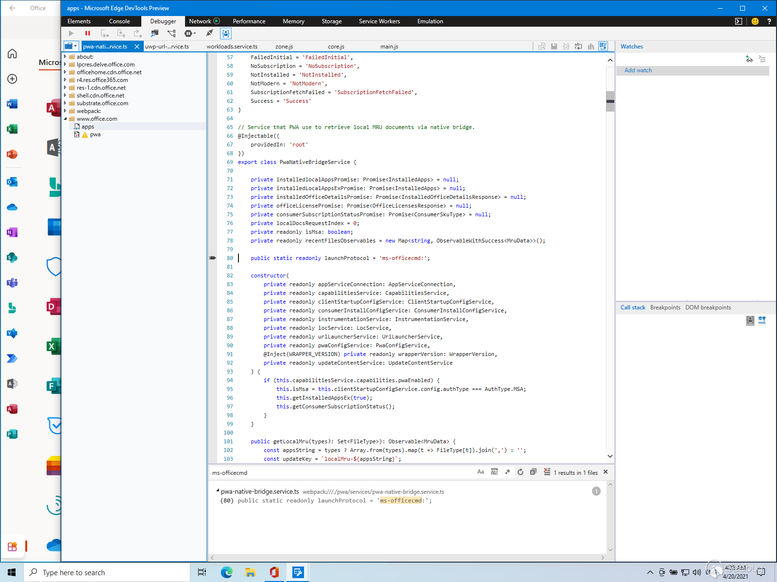This screenshot has width=777, height=582.
Task: Toggle the Match case (Aa) search option
Action: click(480, 472)
